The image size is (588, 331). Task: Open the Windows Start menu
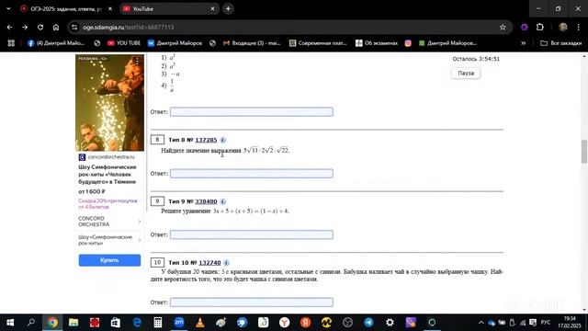10,323
